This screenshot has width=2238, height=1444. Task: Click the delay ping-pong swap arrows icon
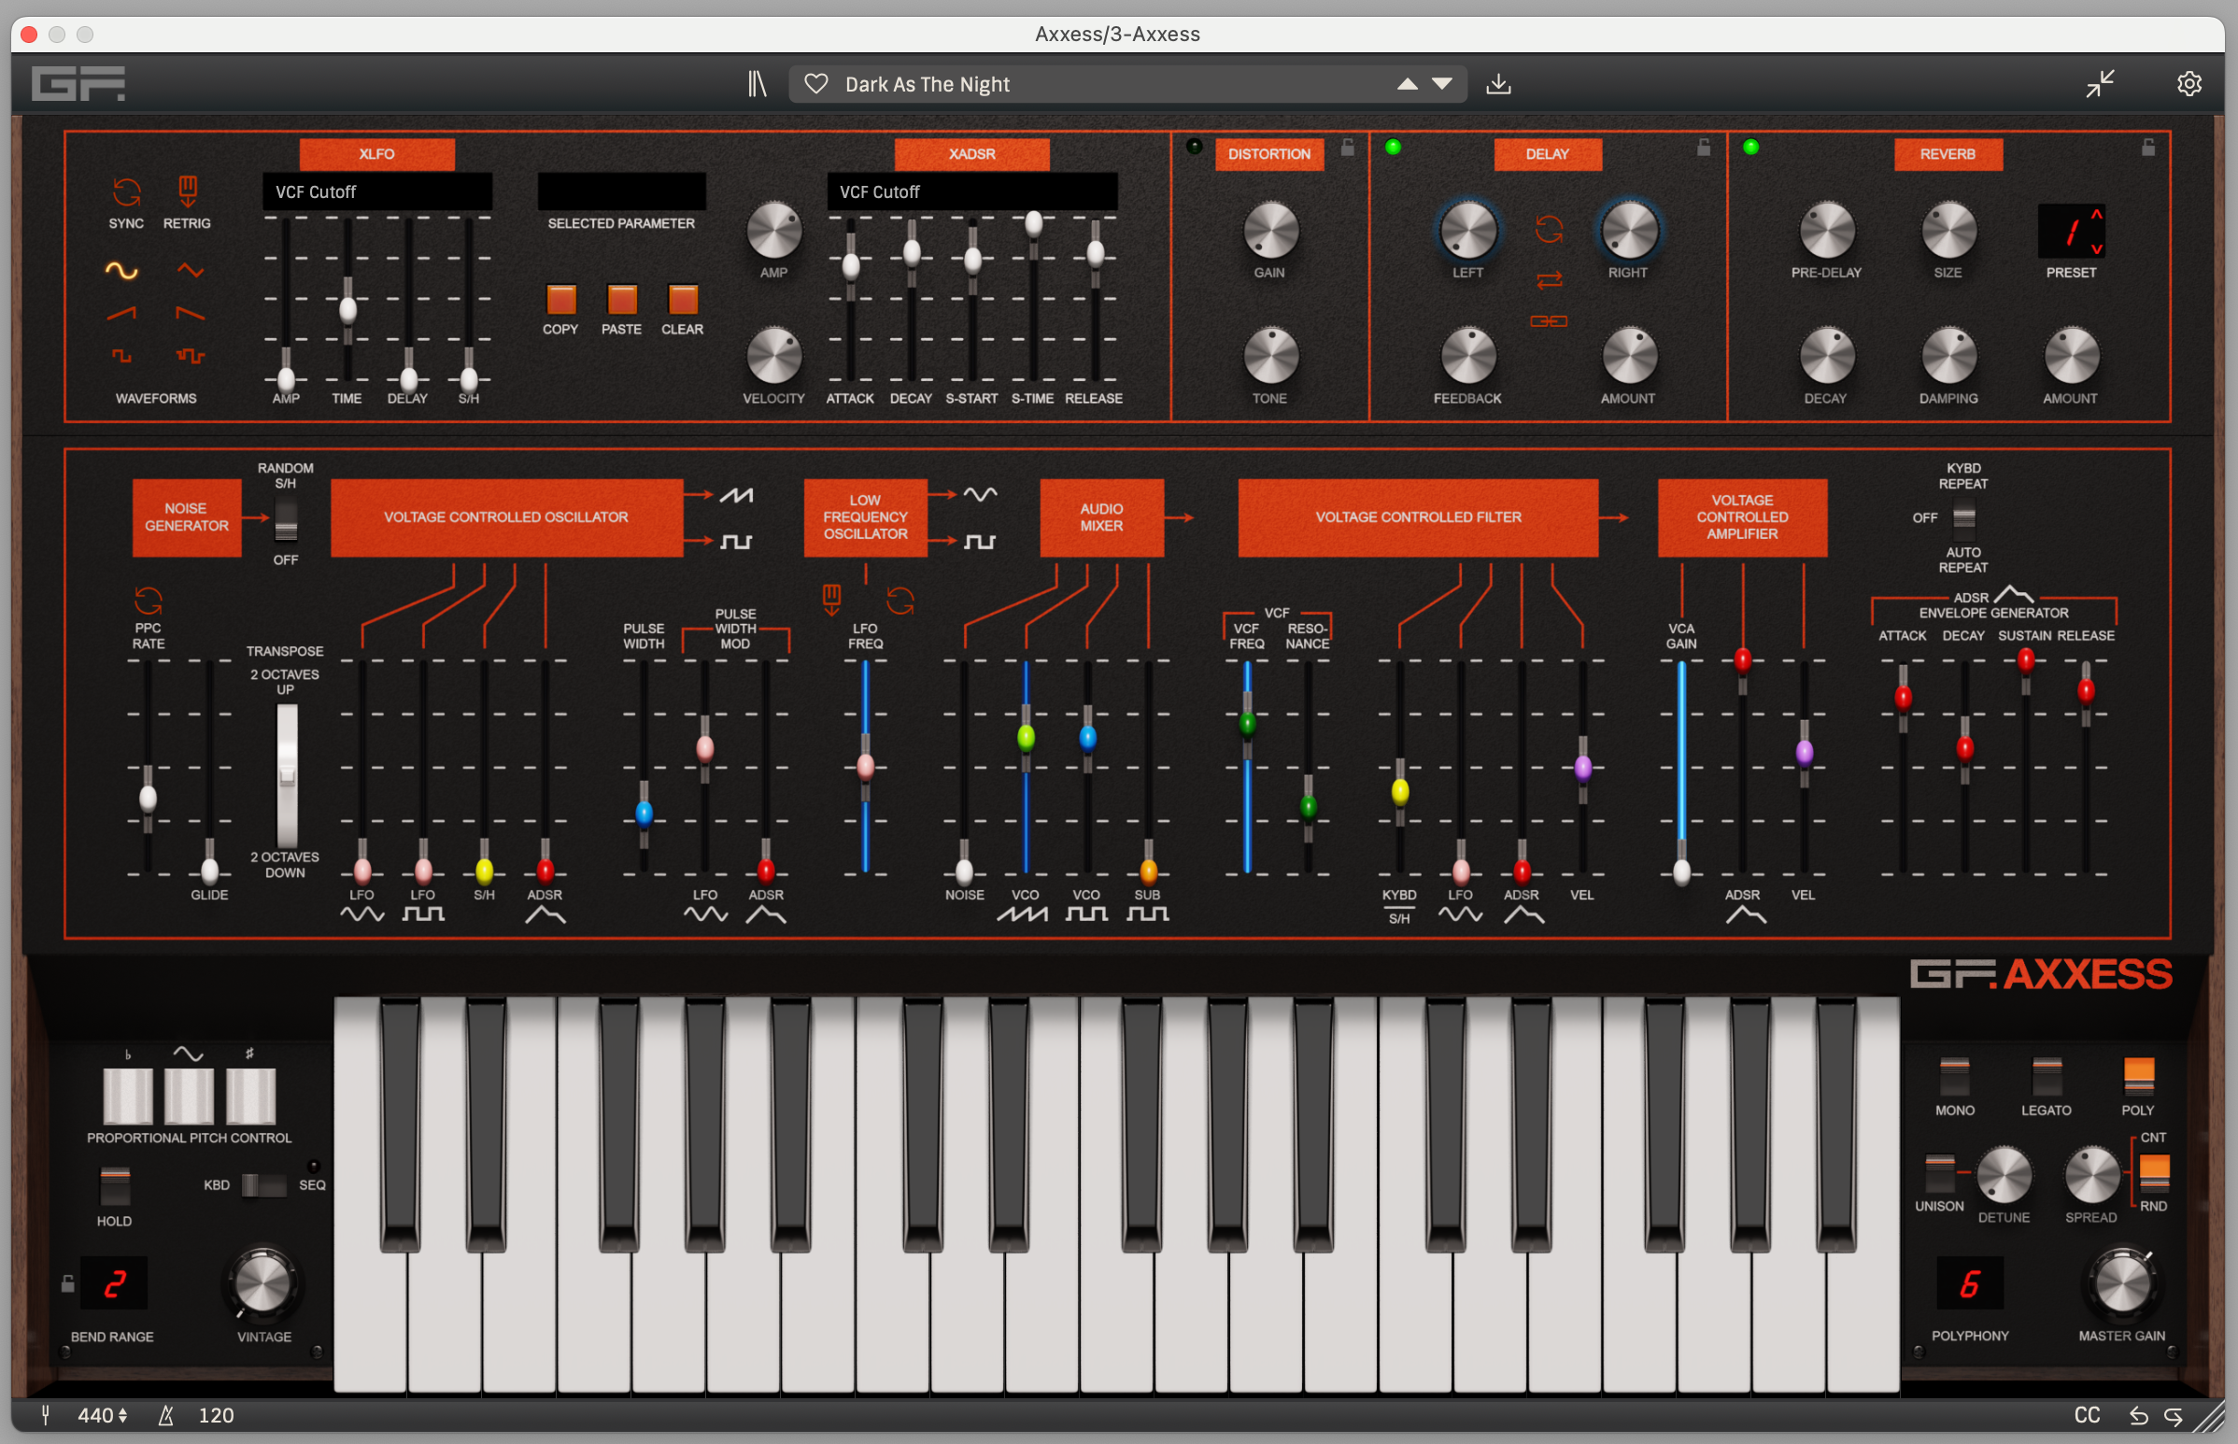click(1549, 279)
